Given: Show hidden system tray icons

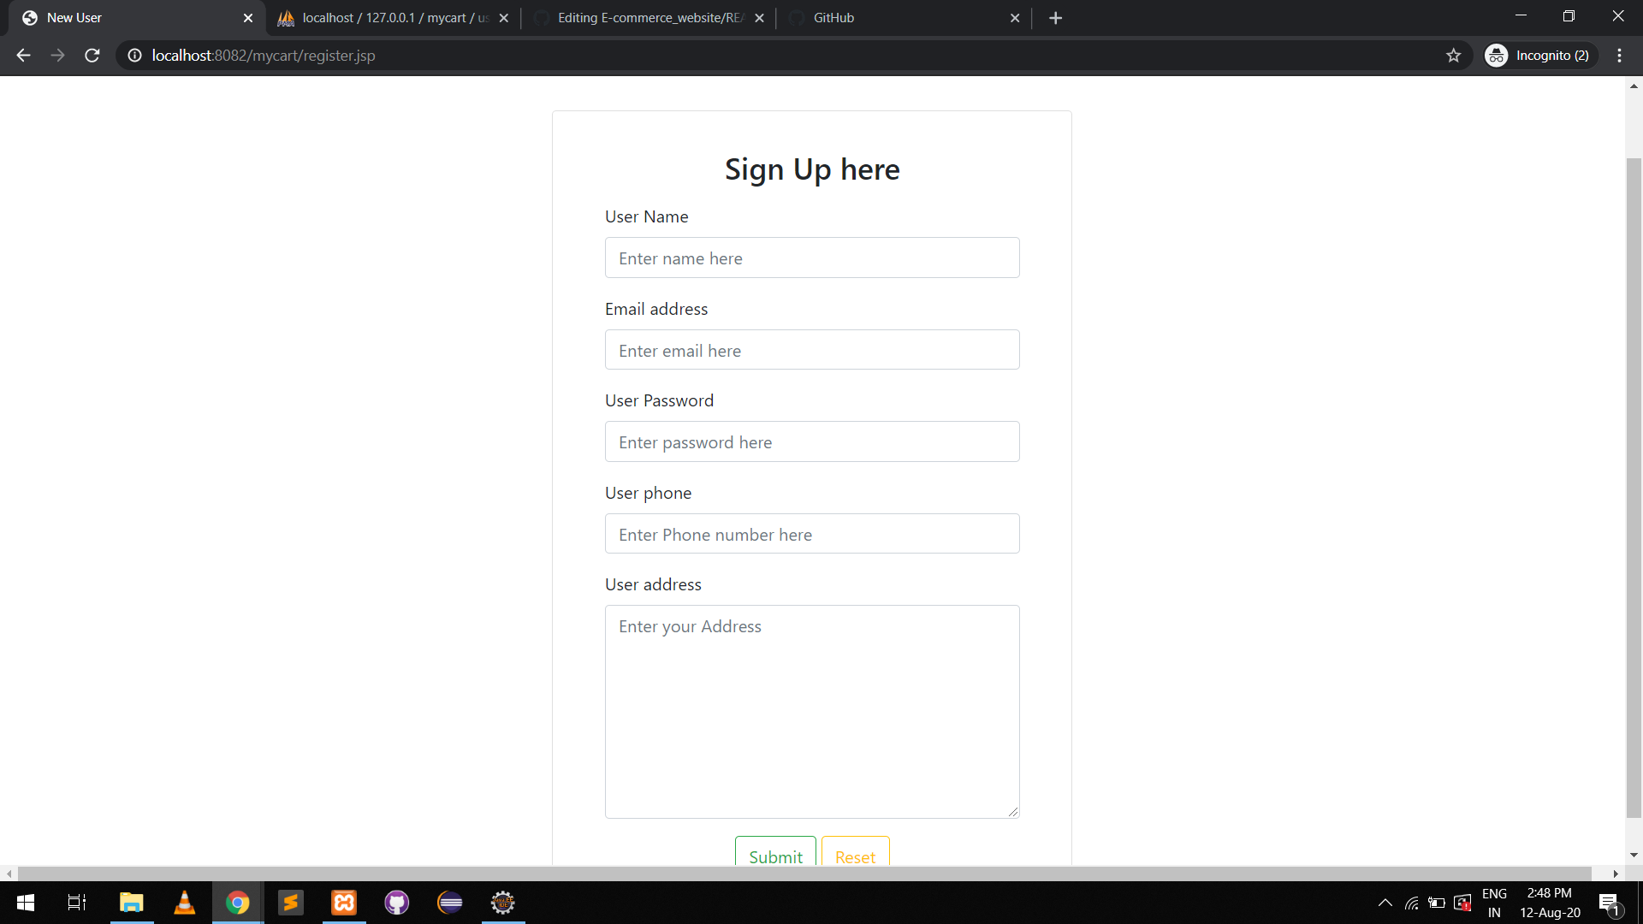Looking at the screenshot, I should click(x=1385, y=903).
